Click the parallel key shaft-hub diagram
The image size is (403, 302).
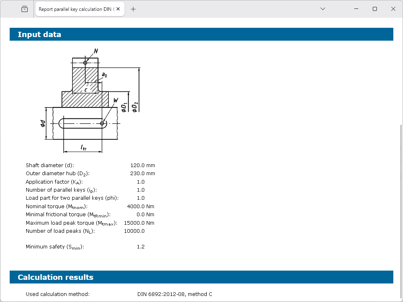(91, 101)
